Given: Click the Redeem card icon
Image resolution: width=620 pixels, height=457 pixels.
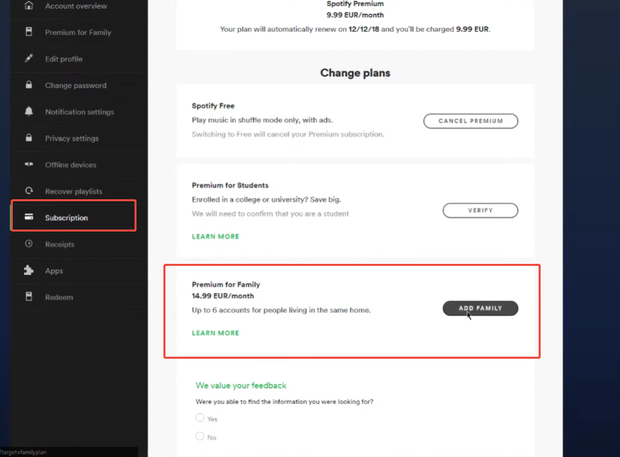Looking at the screenshot, I should 29,296.
